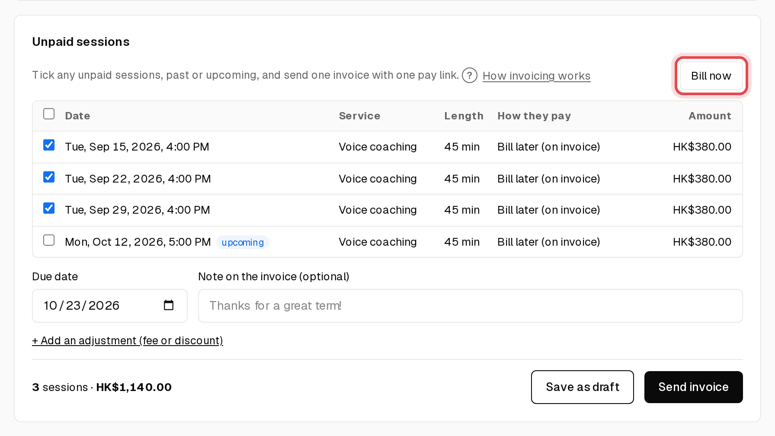The image size is (775, 436).
Task: Click the due date field 10/23/2026
Action: point(109,306)
